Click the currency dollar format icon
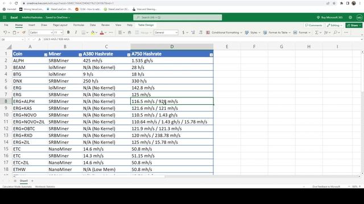 (x=183, y=33)
